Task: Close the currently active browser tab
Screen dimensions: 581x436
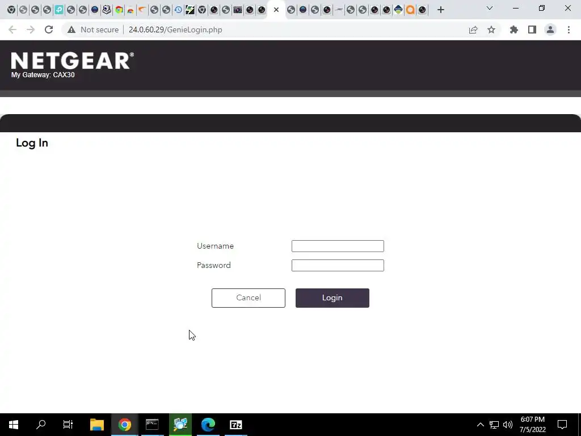Action: point(276,10)
